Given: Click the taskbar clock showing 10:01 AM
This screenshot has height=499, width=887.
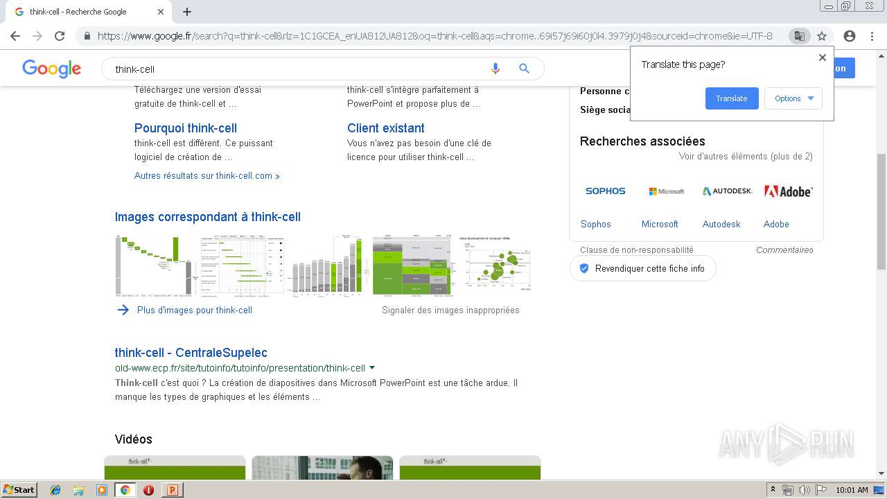Looking at the screenshot, I should click(x=852, y=490).
